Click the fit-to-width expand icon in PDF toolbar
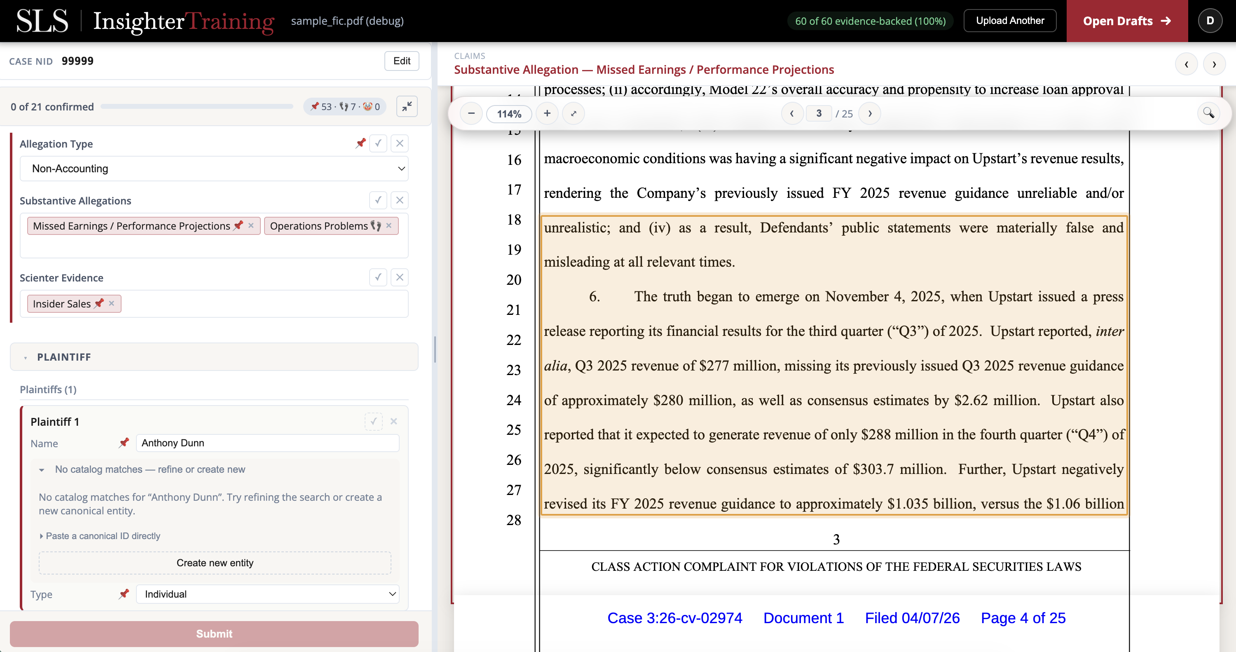The height and width of the screenshot is (652, 1236). pos(574,114)
